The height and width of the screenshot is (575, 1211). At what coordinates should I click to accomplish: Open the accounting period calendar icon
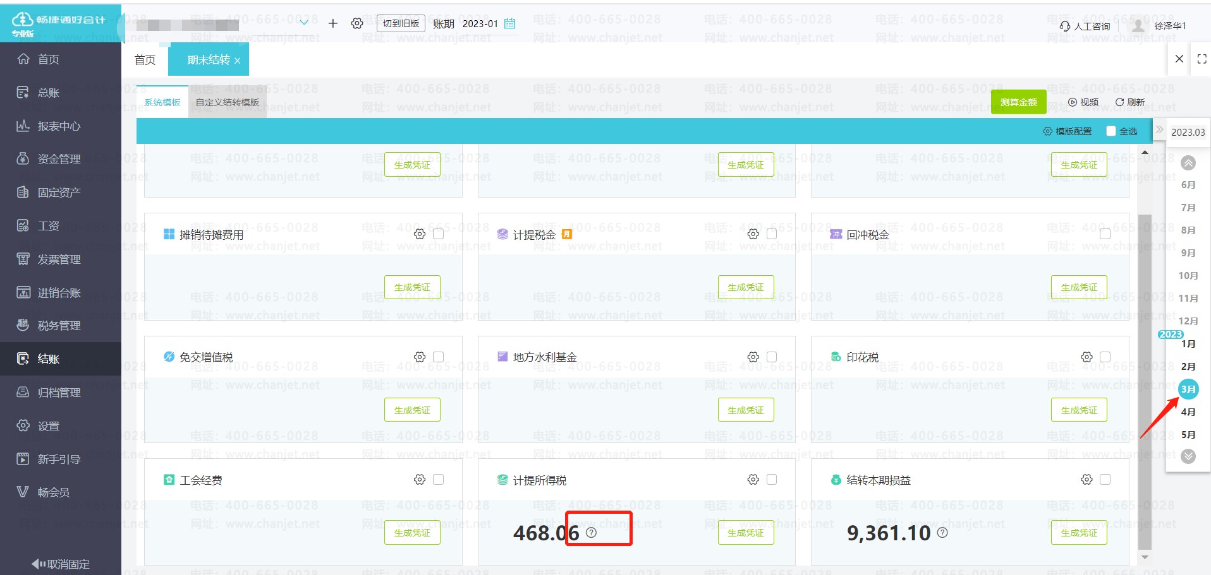coord(510,23)
